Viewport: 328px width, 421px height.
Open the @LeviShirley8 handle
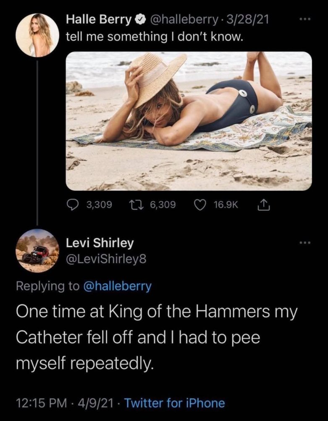(107, 259)
